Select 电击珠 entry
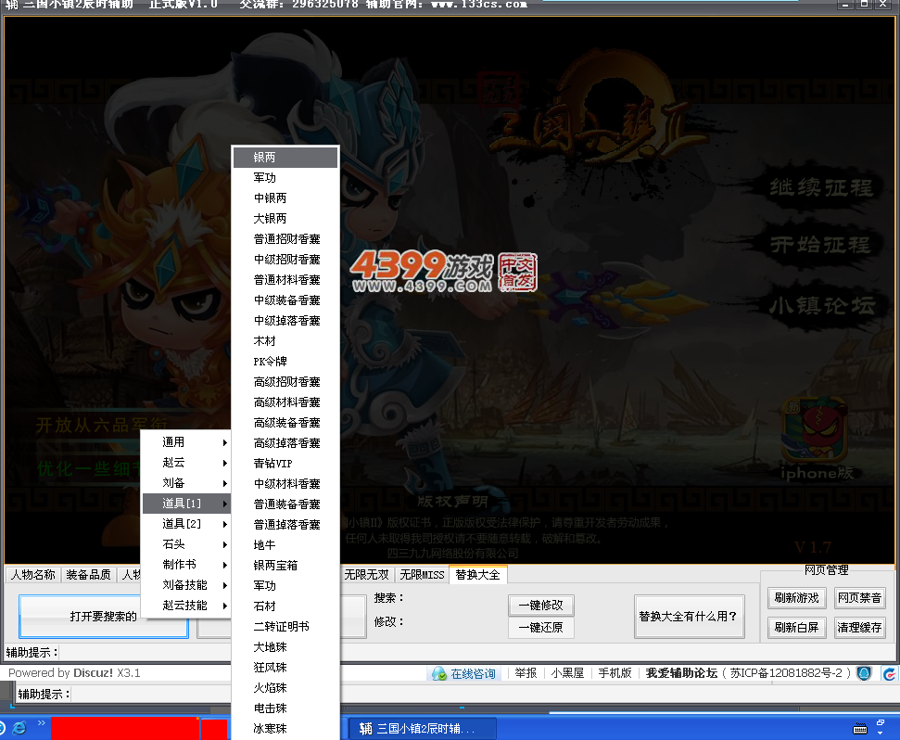The height and width of the screenshot is (740, 900). (285, 708)
